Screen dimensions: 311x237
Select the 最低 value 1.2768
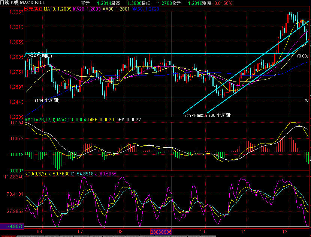165,3
